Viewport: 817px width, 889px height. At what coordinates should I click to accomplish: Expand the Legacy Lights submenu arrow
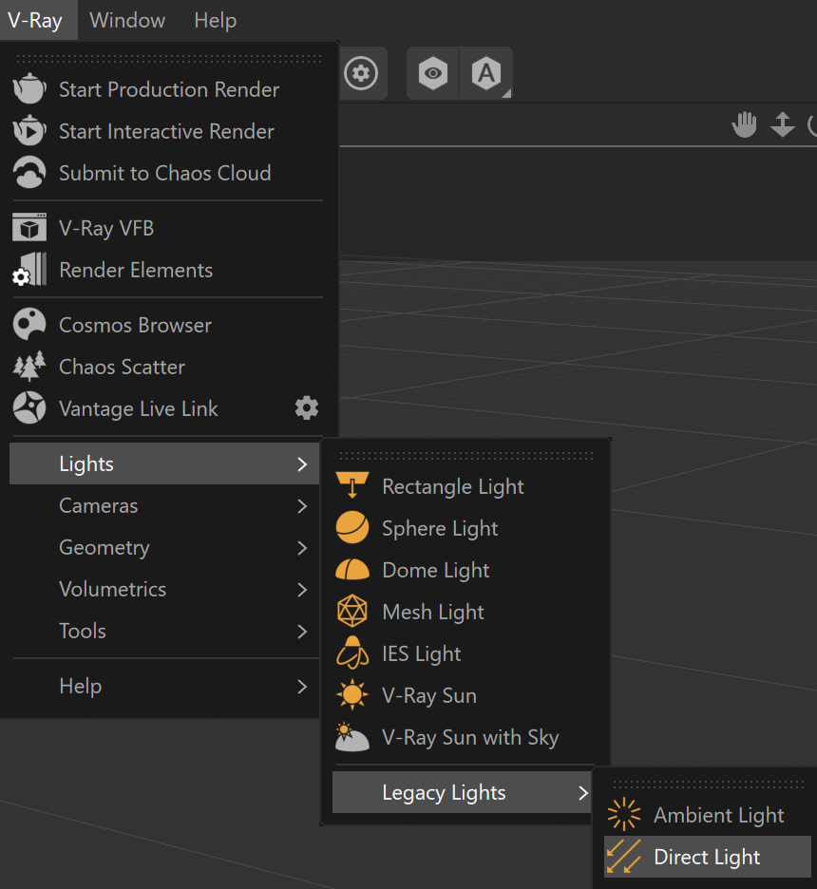click(x=583, y=793)
